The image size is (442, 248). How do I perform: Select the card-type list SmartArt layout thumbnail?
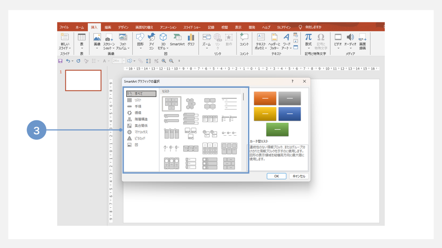[x=172, y=104]
